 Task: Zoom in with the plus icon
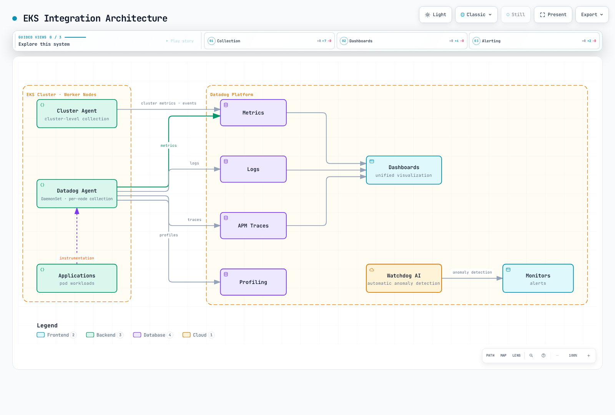[588, 355]
